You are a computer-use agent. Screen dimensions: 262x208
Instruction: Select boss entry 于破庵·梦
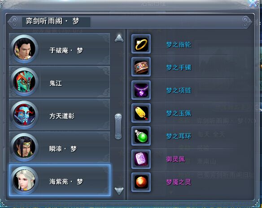click(60, 49)
